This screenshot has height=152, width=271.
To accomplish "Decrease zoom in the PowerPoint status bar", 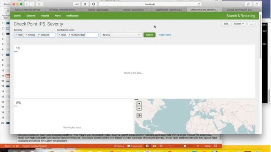I will tap(169, 146).
